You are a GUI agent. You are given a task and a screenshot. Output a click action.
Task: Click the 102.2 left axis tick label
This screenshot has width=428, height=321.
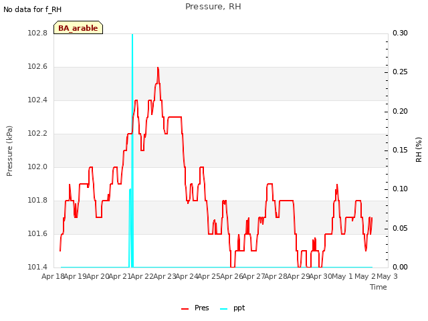(x=37, y=134)
